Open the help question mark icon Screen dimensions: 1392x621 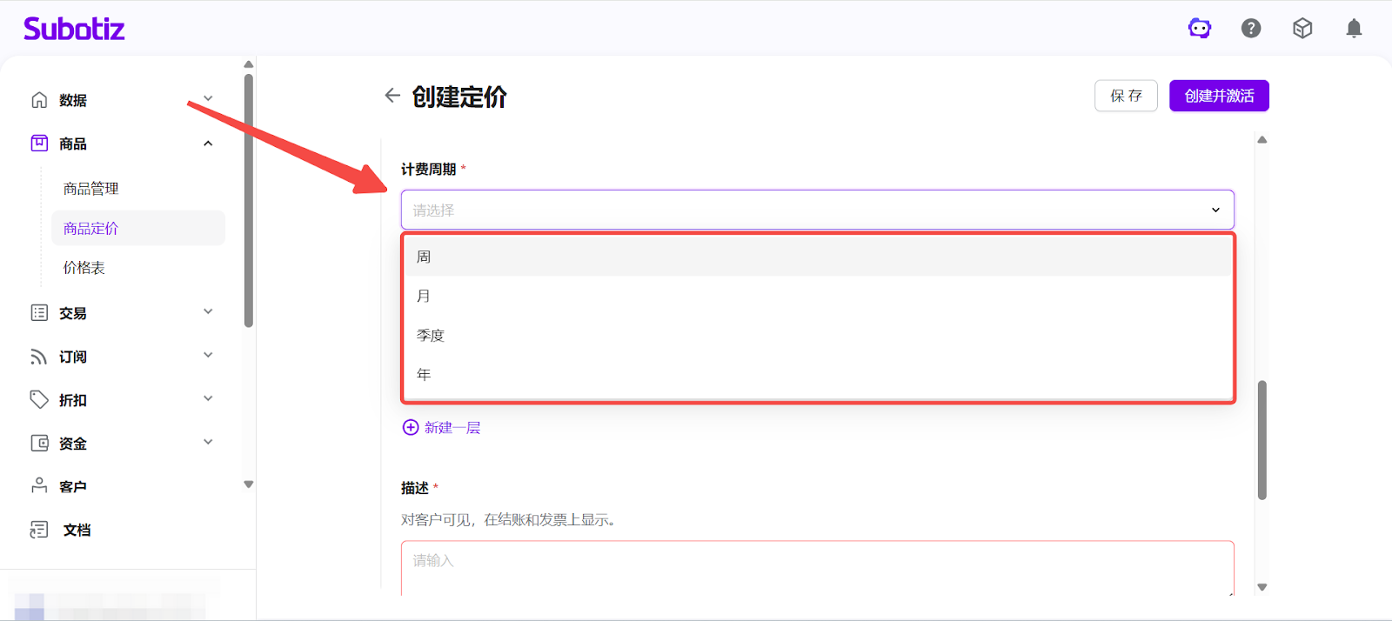[x=1251, y=29]
